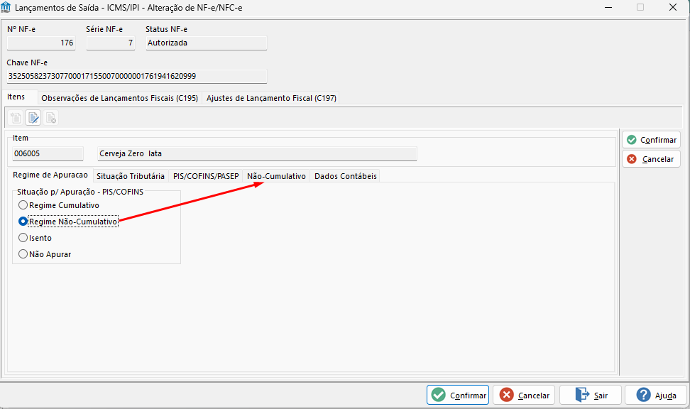Click Confirmar button in the item panel
The height and width of the screenshot is (409, 690).
tap(651, 140)
